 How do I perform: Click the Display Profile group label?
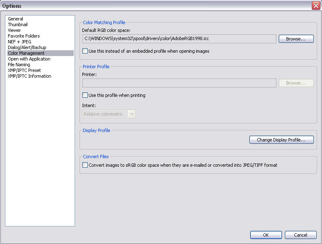(97, 130)
